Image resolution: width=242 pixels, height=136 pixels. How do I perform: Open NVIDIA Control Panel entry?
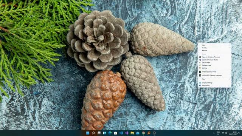point(214,72)
